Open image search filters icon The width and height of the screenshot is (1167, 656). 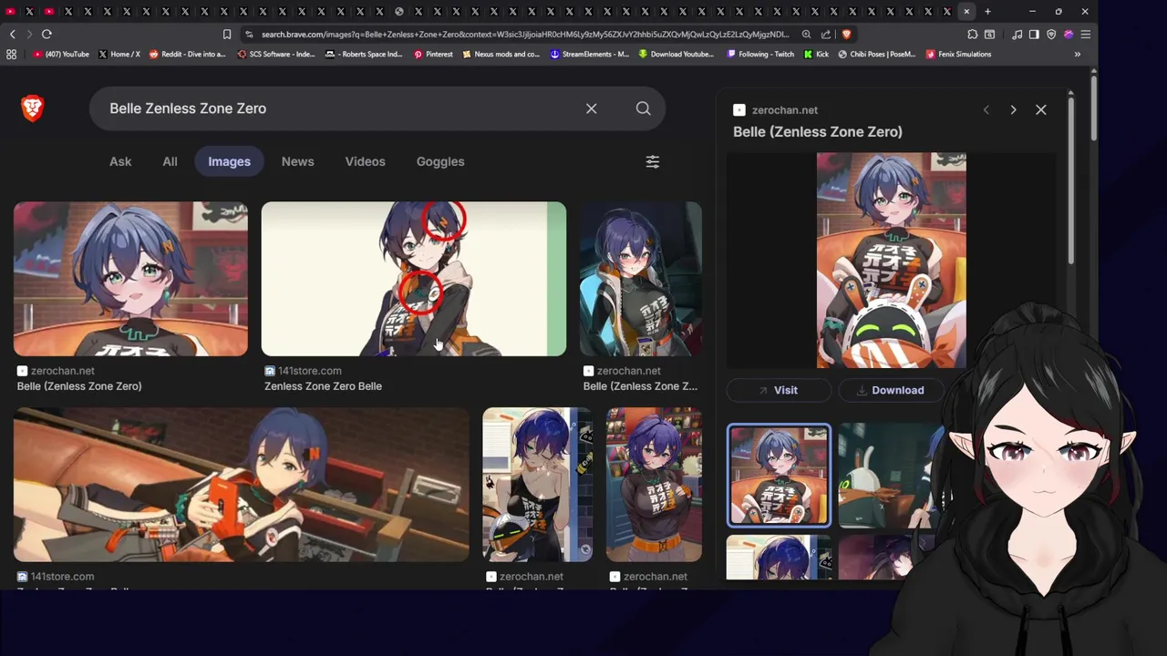click(653, 161)
